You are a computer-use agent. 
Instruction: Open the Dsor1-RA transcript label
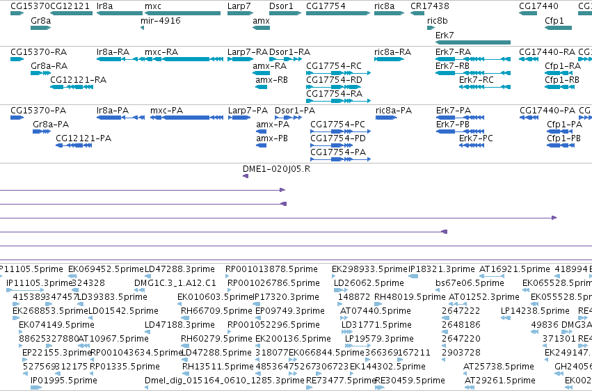(x=289, y=52)
